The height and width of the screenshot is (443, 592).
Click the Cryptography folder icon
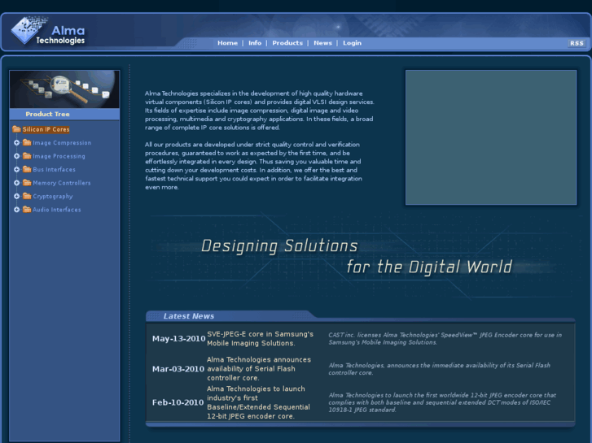click(27, 196)
